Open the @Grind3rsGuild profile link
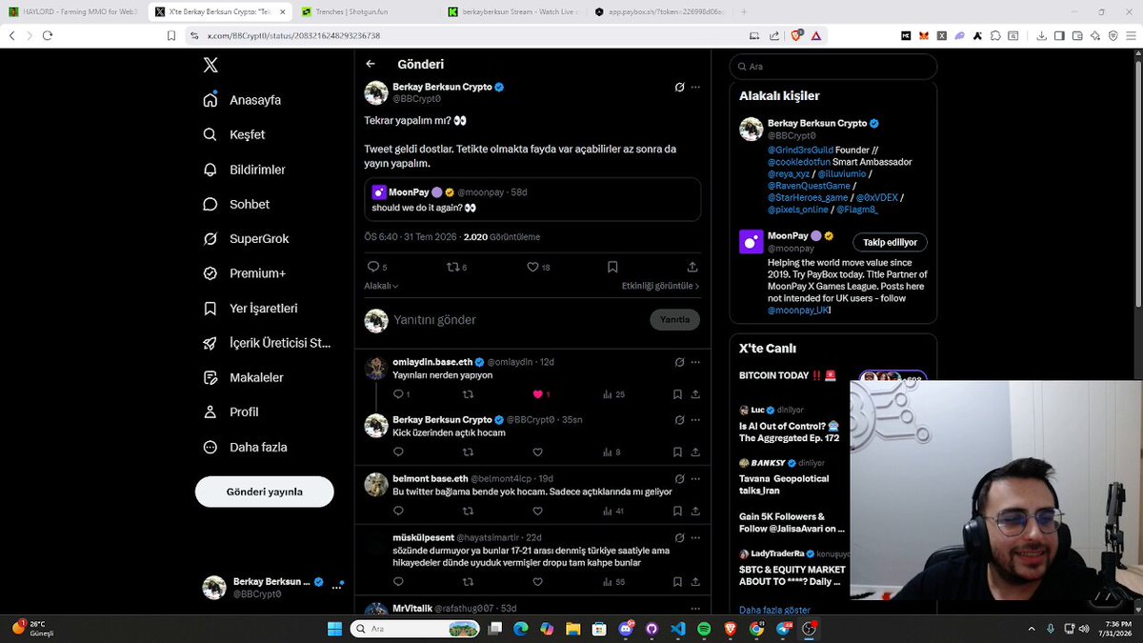 pos(800,150)
